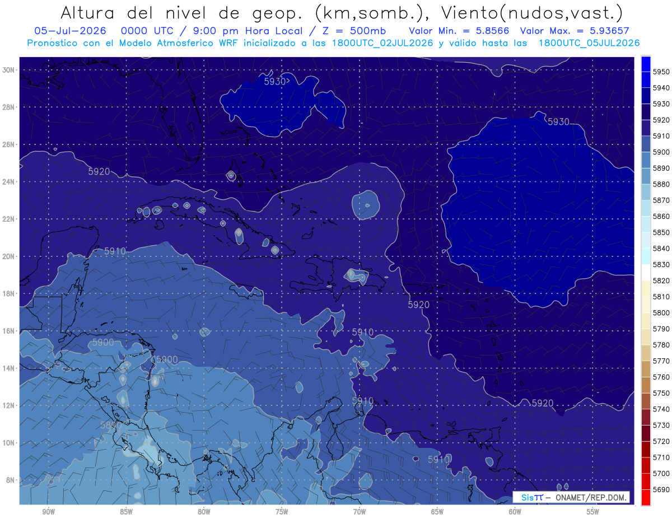Click the latitude axis label 22N
Viewport: 672px width, 519px height.
click(x=8, y=219)
